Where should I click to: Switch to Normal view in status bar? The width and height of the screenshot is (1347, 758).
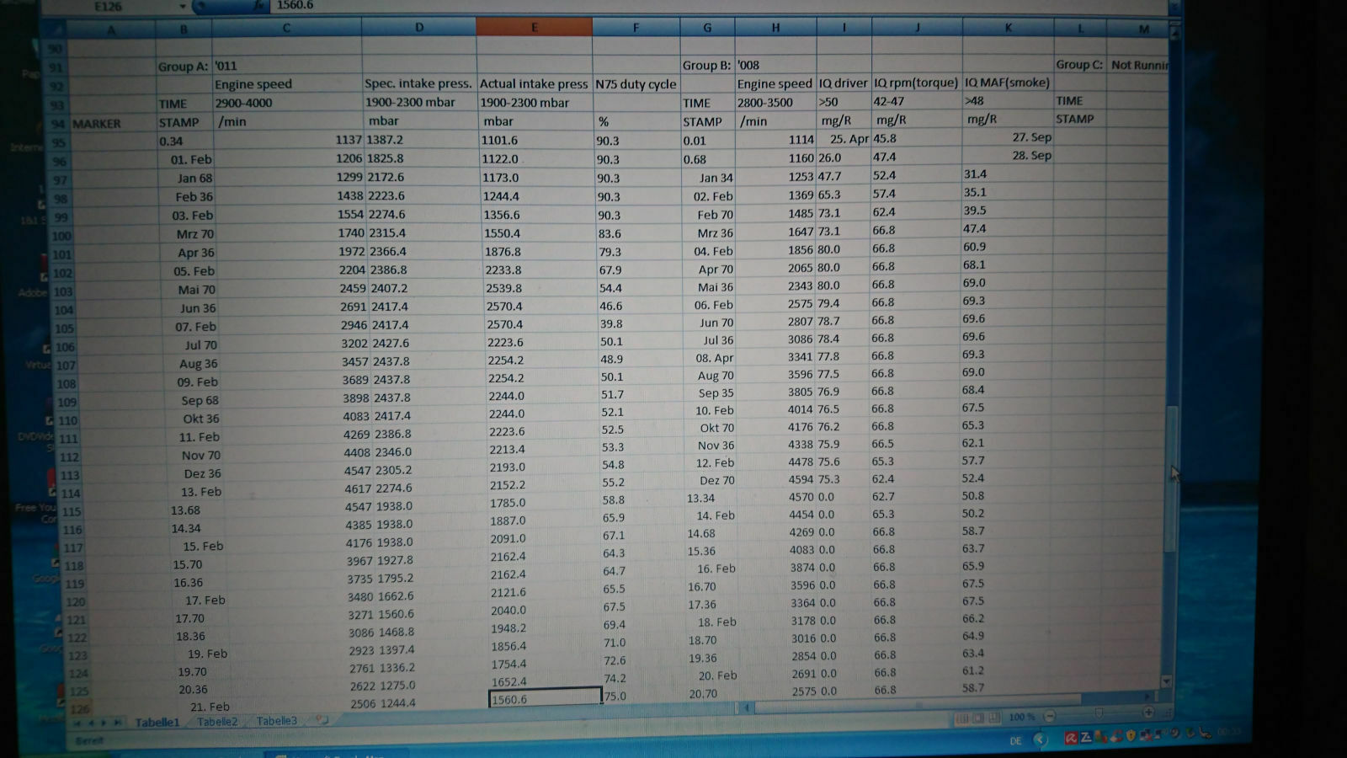point(962,718)
